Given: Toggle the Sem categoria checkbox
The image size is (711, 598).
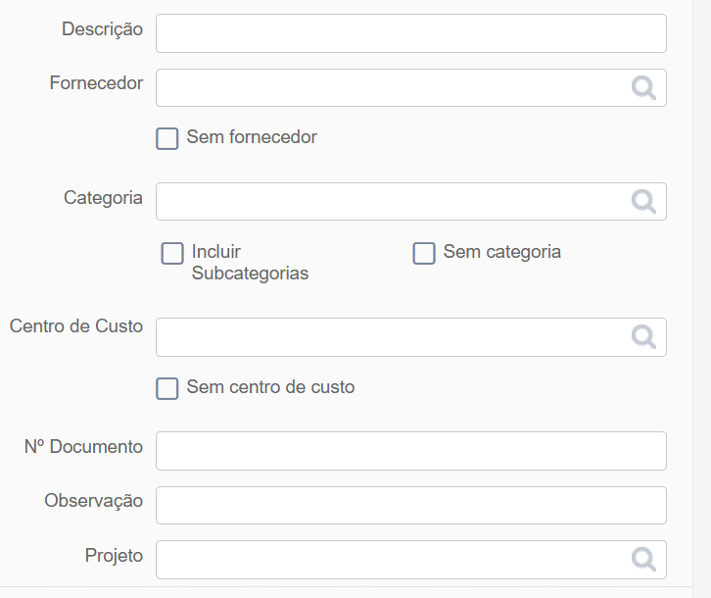Looking at the screenshot, I should point(424,253).
